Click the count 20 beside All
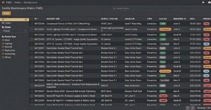 (26, 19)
